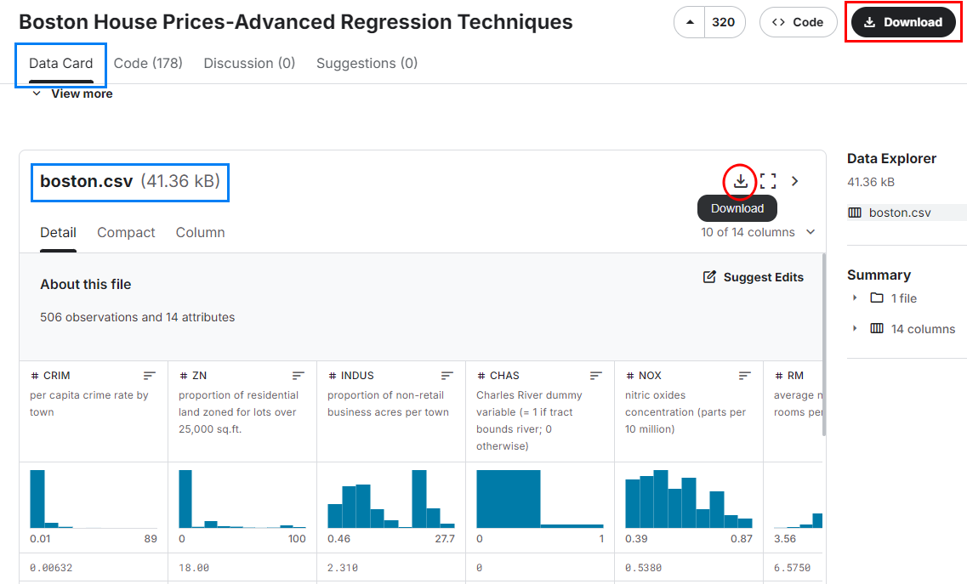Image resolution: width=967 pixels, height=584 pixels.
Task: Select the Compact view tab
Action: 126,232
